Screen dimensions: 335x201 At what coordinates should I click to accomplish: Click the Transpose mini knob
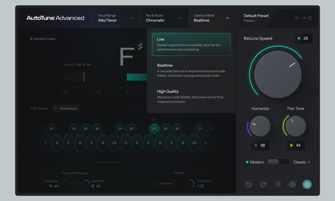point(65,183)
